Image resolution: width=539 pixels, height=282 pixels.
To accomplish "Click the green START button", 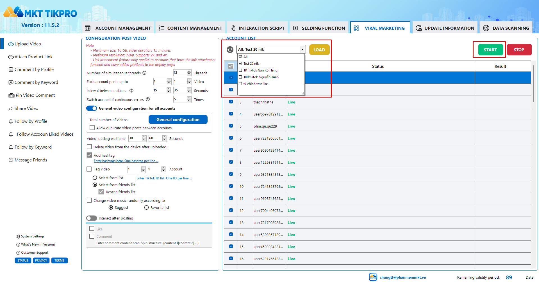I will pos(490,50).
